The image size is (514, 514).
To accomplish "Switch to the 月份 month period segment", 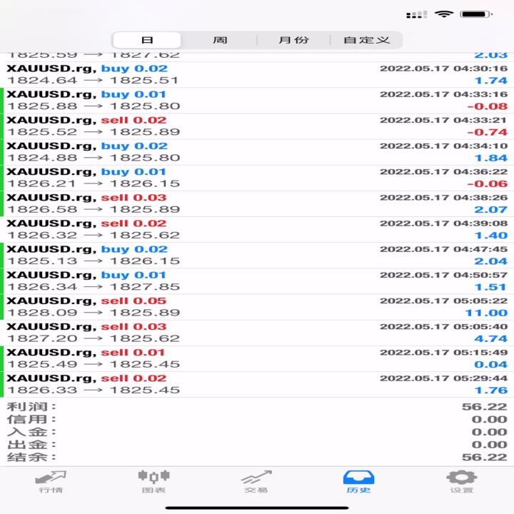I will pos(293,40).
